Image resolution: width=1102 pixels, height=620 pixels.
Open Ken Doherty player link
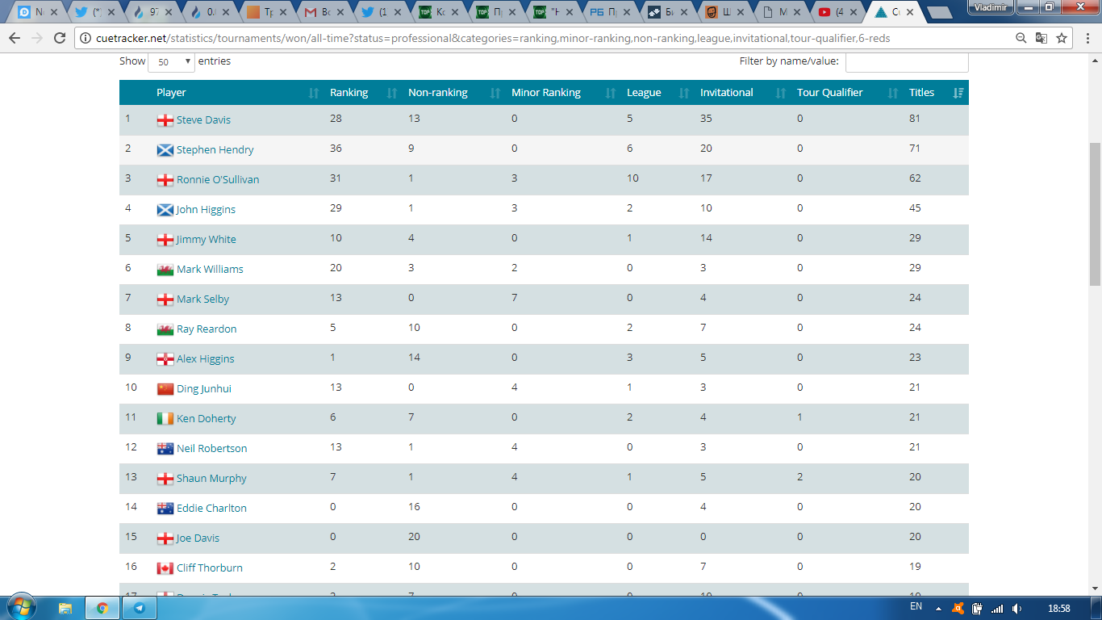[207, 418]
